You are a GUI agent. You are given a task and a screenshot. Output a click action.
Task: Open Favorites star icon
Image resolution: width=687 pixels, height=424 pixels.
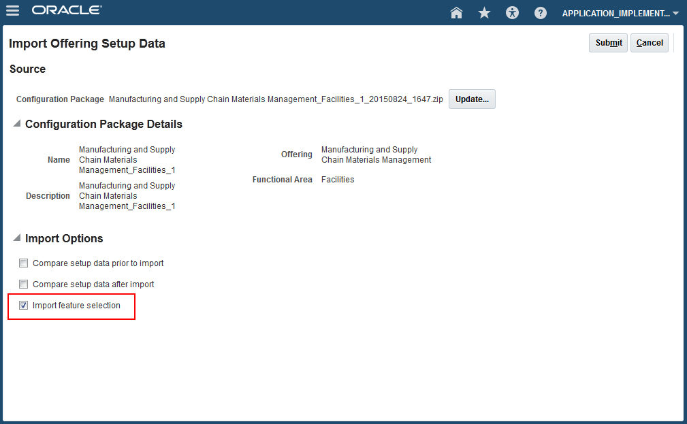point(484,13)
